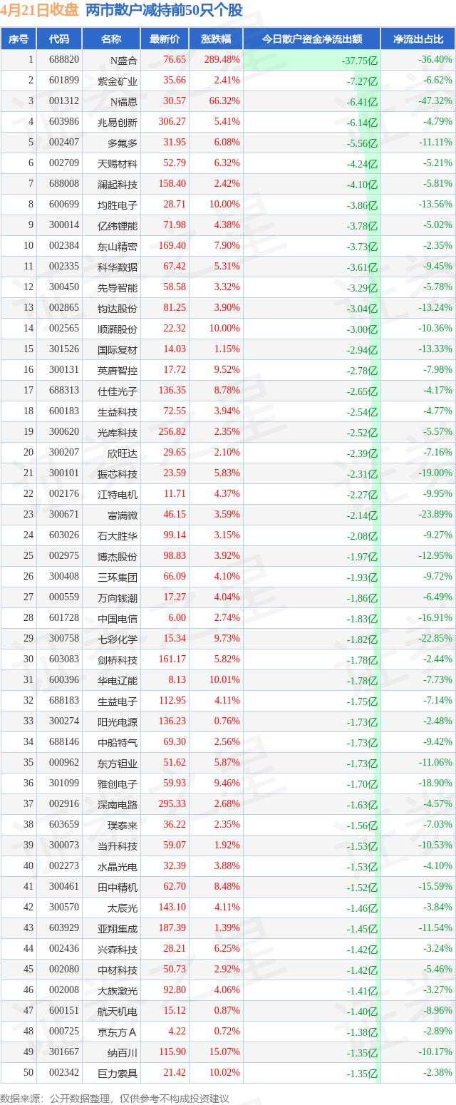Click stock name 京东方A
This screenshot has height=1105, width=456.
point(119,1032)
